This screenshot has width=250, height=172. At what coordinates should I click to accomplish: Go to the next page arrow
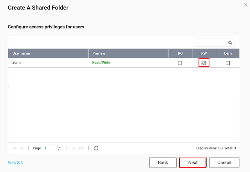74,148
